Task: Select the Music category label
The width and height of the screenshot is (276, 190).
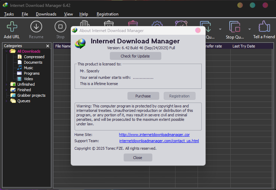Action: (x=29, y=68)
